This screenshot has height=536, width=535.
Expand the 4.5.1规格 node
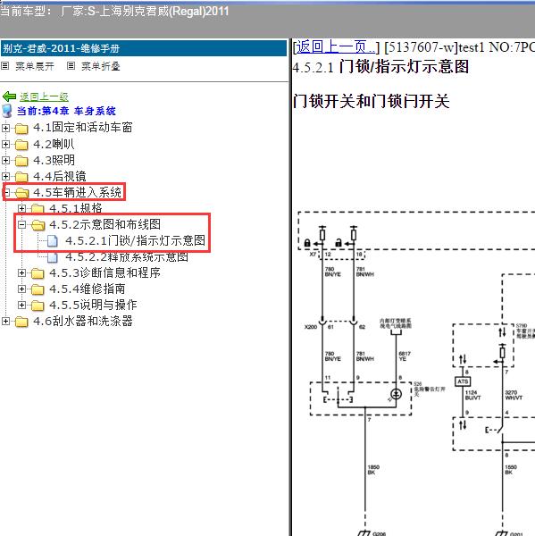(x=21, y=208)
